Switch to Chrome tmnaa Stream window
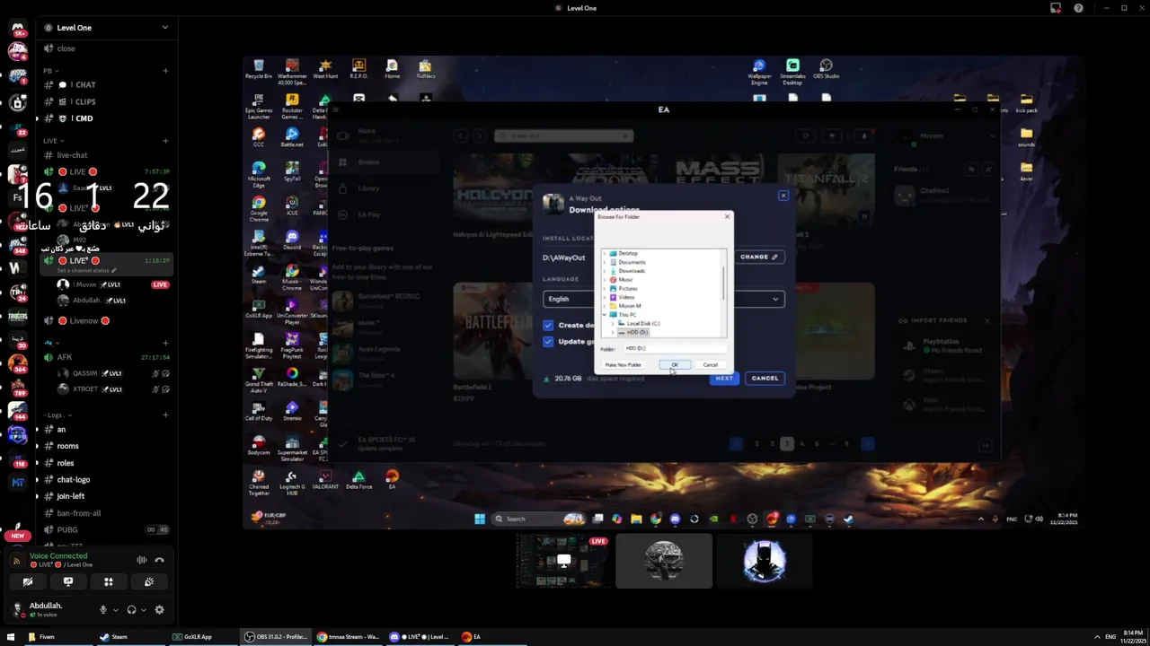 click(349, 637)
